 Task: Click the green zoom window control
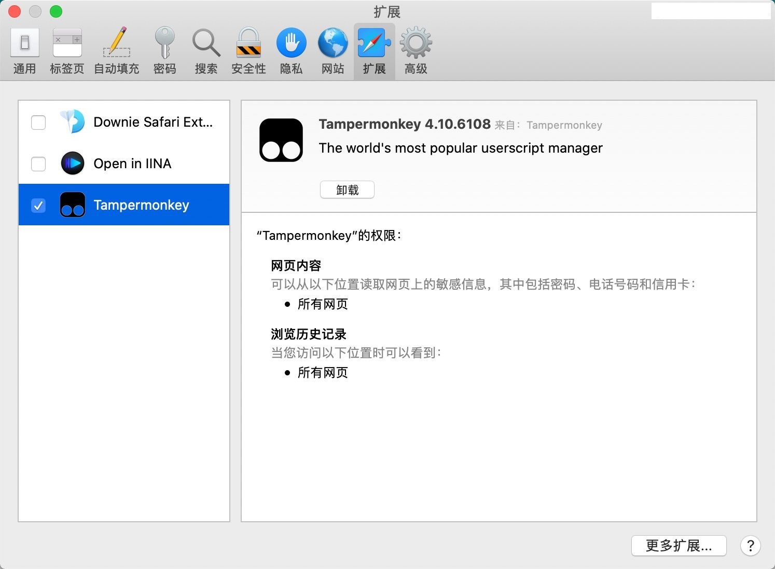(x=56, y=11)
